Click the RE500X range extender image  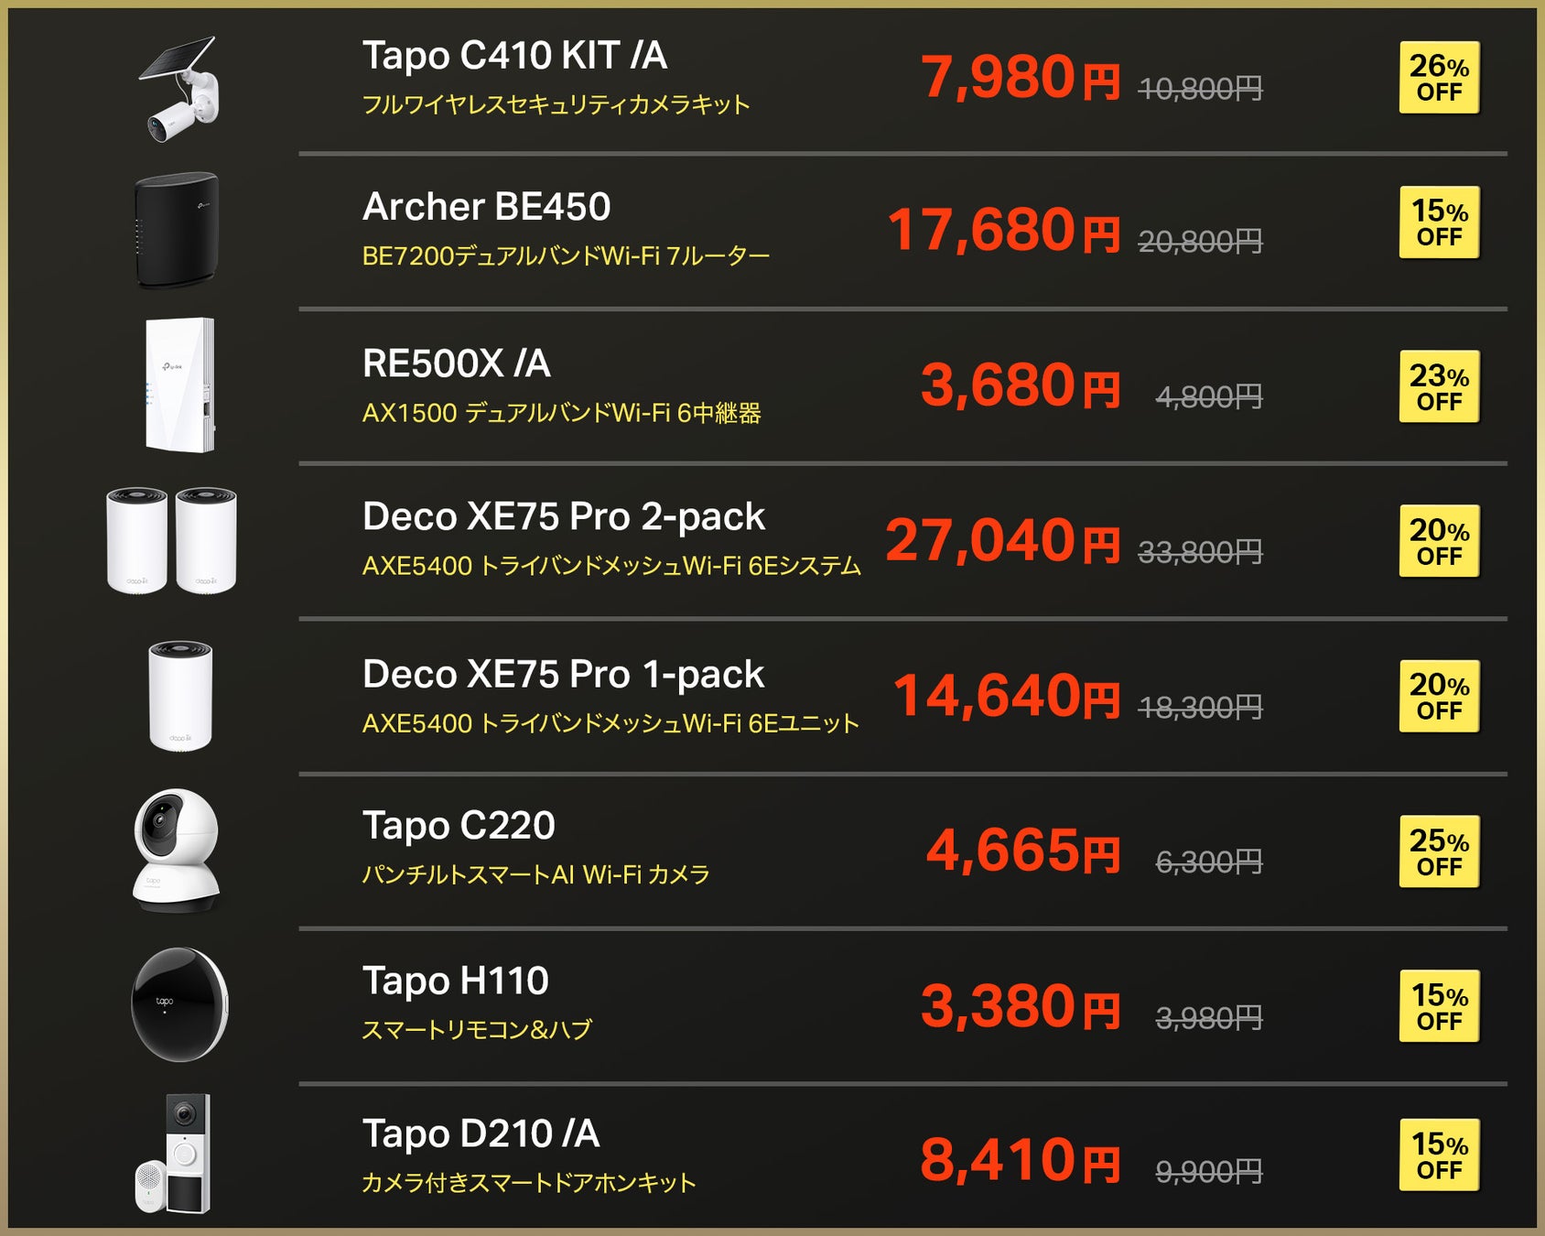pyautogui.click(x=179, y=385)
